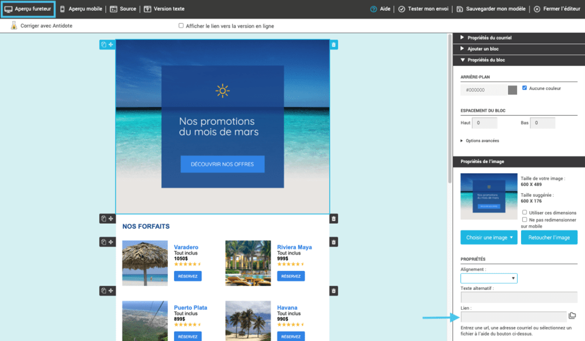Viewport: 585px width, 341px height.
Task: Click Fermer l'éditeur
Action: coord(557,9)
